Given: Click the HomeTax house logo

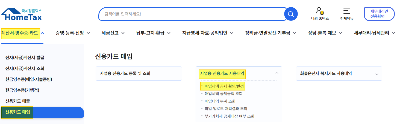Looking at the screenshot, I should pos(22,15).
